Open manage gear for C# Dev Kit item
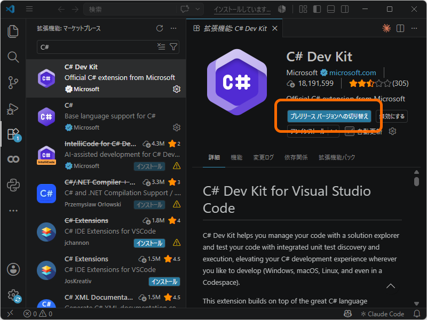Viewport: 427px width, 320px height. [x=177, y=89]
